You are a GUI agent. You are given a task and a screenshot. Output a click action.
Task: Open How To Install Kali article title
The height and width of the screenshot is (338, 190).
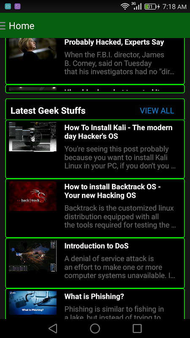point(118,132)
